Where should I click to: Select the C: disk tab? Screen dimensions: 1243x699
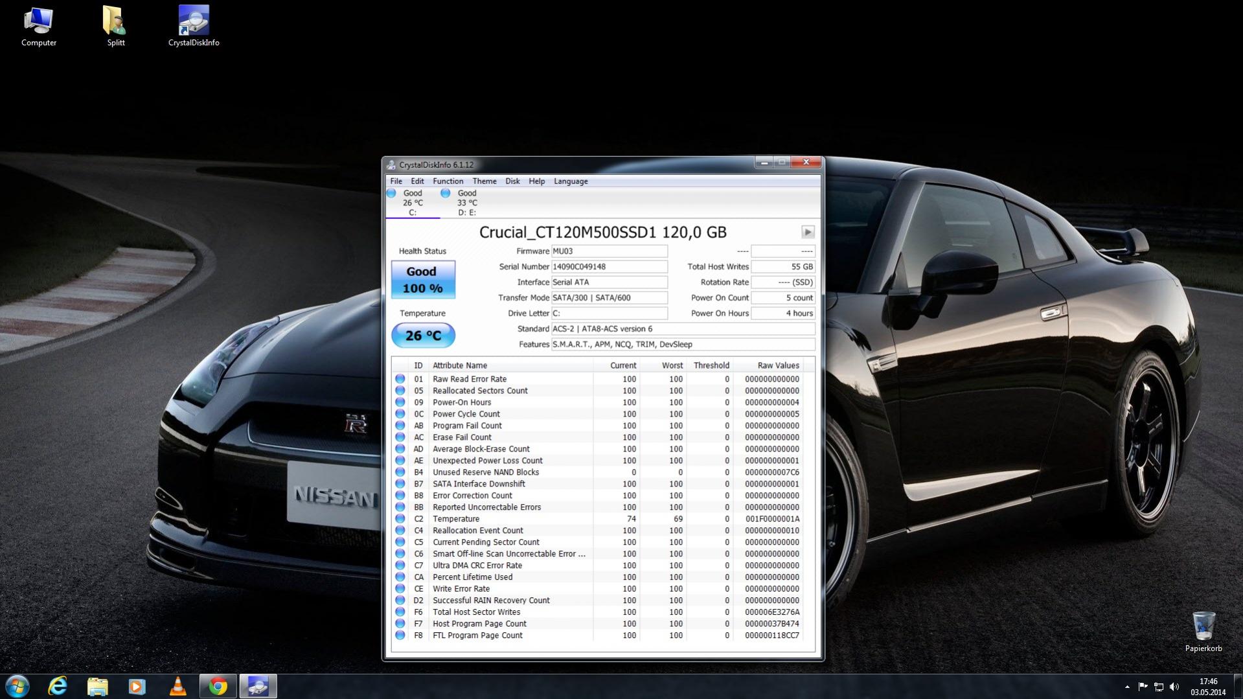pyautogui.click(x=413, y=203)
